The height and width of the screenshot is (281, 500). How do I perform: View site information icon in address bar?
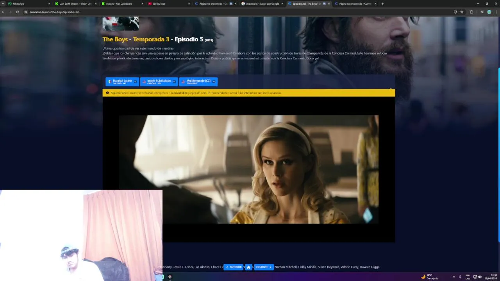[x=26, y=12]
